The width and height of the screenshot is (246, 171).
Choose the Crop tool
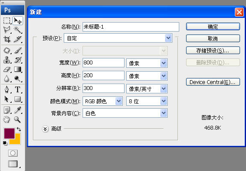(7, 39)
